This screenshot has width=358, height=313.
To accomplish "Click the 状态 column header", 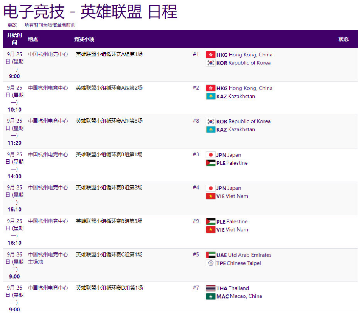I will tap(343, 39).
